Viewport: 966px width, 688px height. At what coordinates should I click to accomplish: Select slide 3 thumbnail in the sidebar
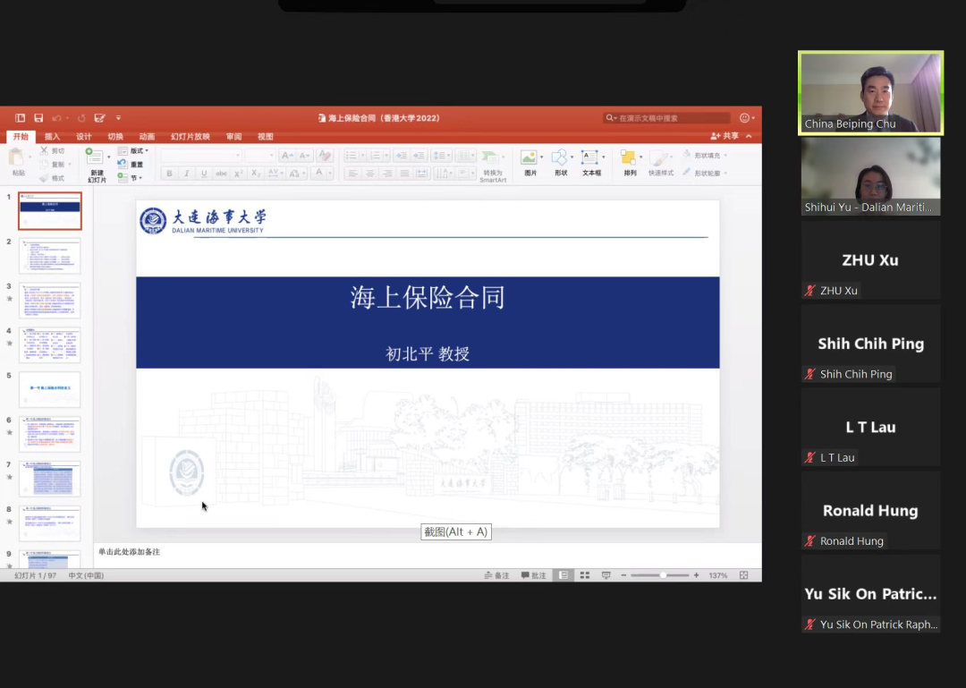tap(49, 300)
